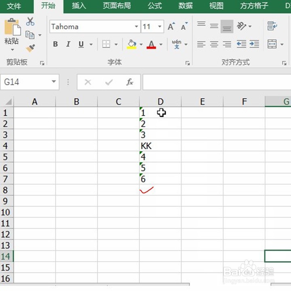Toggle Bold formatting

coord(55,44)
